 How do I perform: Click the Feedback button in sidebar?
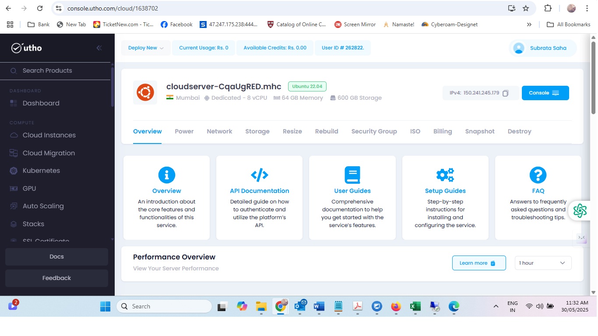[x=56, y=278]
